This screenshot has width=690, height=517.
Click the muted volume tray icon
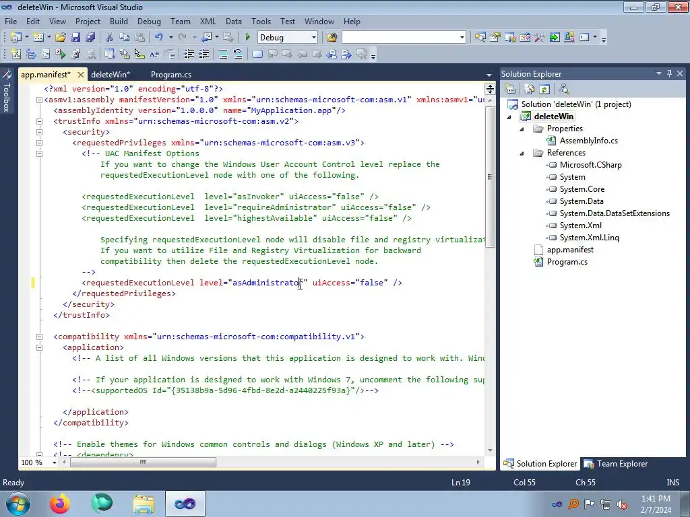coord(622,504)
